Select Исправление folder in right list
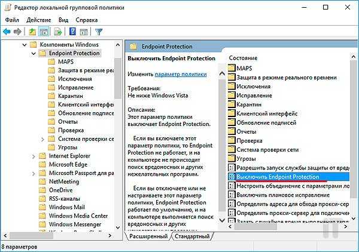This screenshot has height=252, width=359. click(x=250, y=96)
